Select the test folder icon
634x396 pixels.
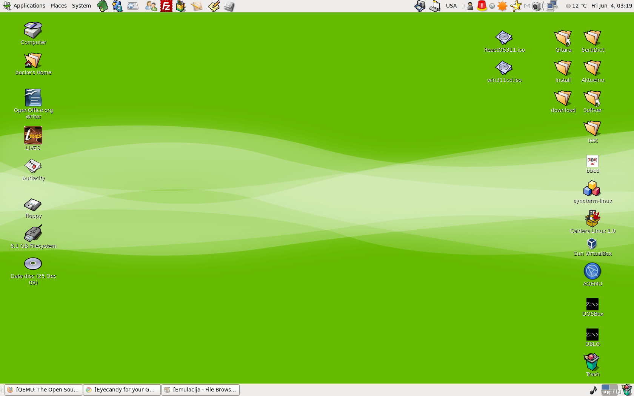tap(592, 132)
